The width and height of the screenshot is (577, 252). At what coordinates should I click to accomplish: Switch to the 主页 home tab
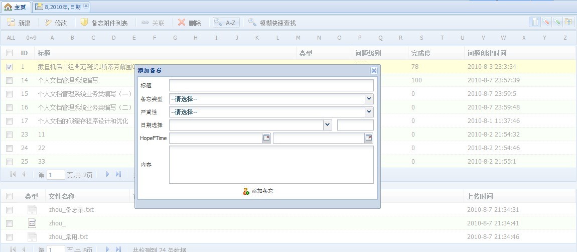tap(15, 7)
